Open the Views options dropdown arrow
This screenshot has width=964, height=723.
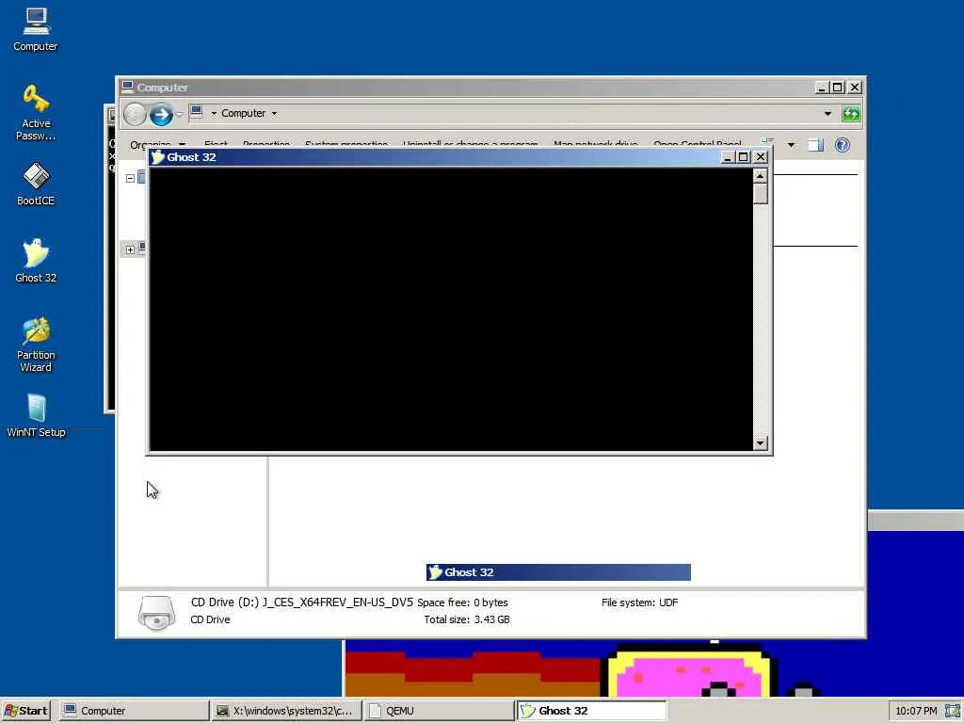(791, 145)
